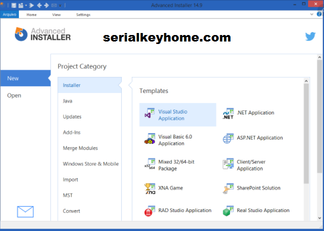Select the Java project category

[x=90, y=101]
